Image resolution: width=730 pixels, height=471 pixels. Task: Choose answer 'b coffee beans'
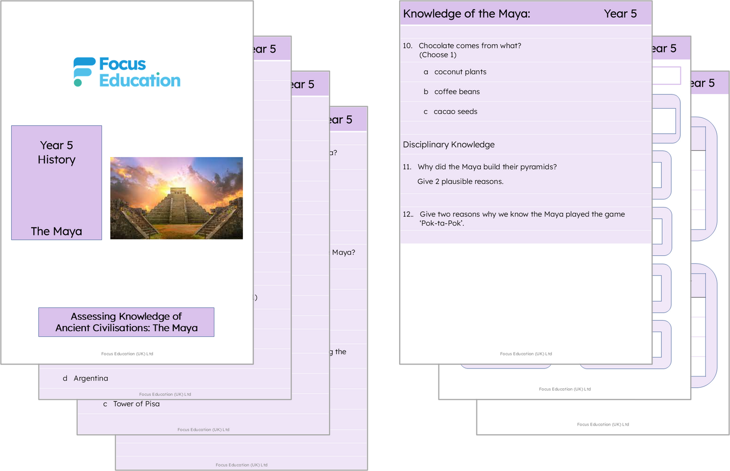[x=457, y=92]
